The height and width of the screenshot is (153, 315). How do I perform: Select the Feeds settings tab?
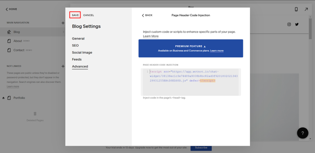77,59
